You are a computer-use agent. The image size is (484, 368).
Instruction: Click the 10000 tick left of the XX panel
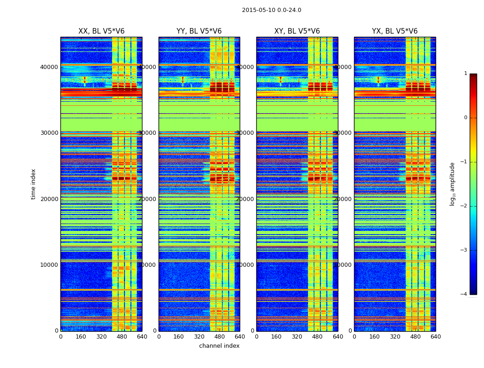[x=49, y=265]
